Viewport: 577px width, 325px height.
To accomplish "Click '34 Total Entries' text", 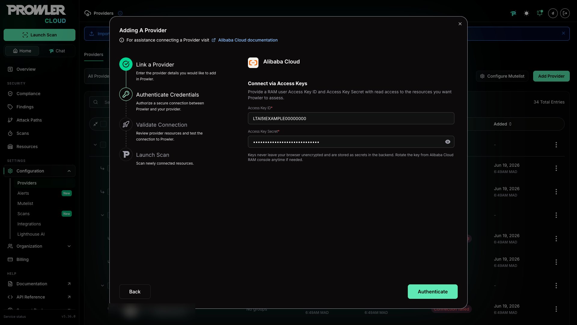I will [x=549, y=102].
